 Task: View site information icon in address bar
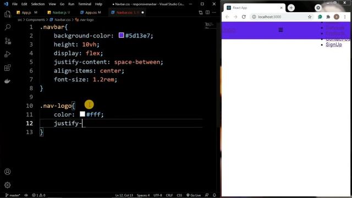[254, 17]
